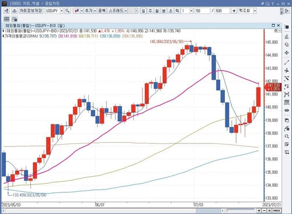Click the multi-chart grid layout icon

[x=6, y=19]
